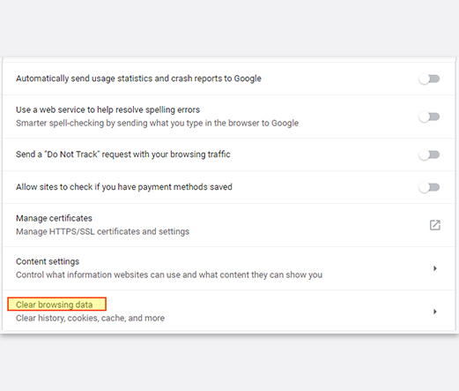The width and height of the screenshot is (459, 391).
Task: Click 'Allow sites to check' payment label
Action: [124, 187]
